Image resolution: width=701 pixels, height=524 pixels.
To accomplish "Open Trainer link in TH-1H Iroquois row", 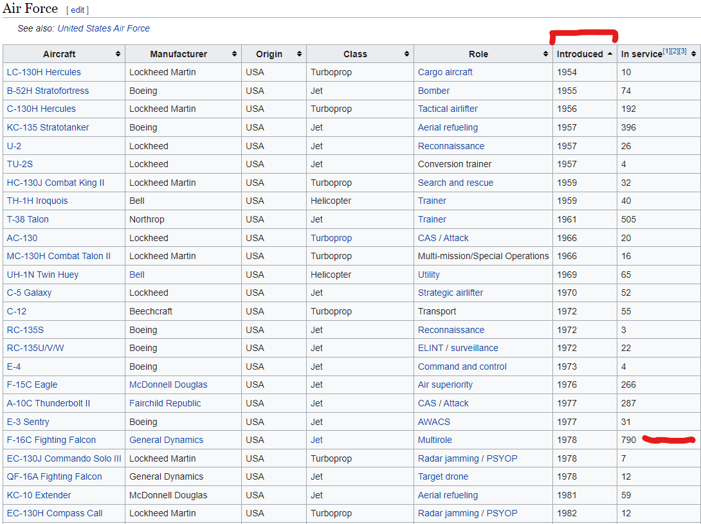I will 432,201.
